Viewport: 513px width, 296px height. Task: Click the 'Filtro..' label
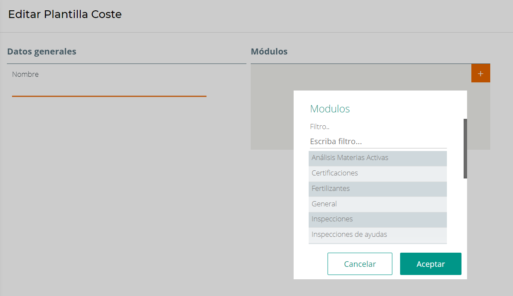[x=319, y=127]
